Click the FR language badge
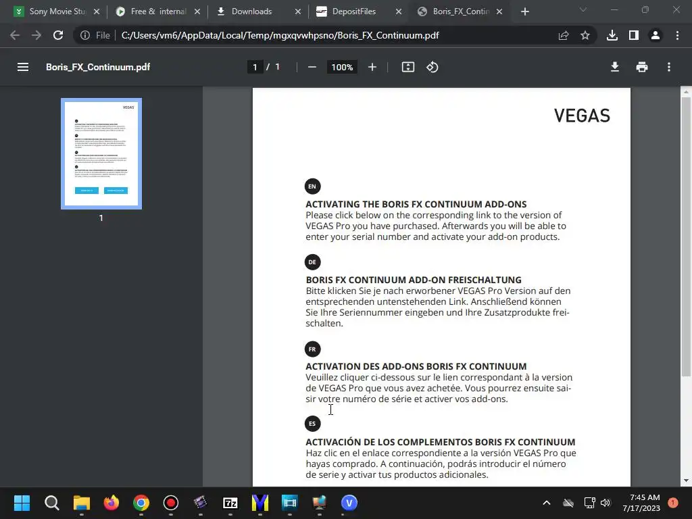Viewport: 692px width, 519px height. [x=312, y=349]
